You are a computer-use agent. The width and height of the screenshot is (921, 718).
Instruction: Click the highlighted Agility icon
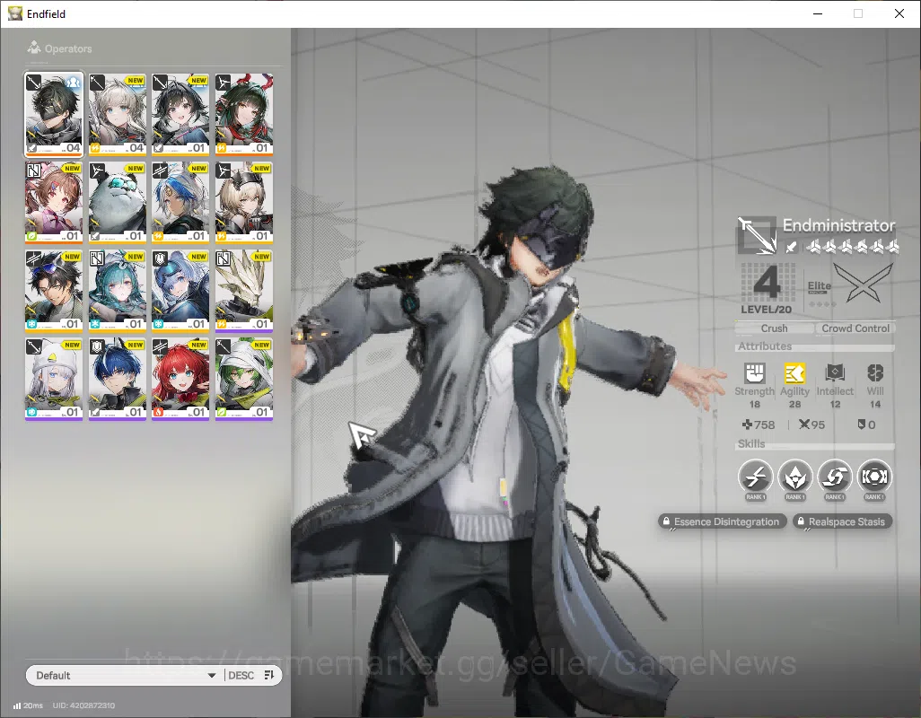coord(794,372)
